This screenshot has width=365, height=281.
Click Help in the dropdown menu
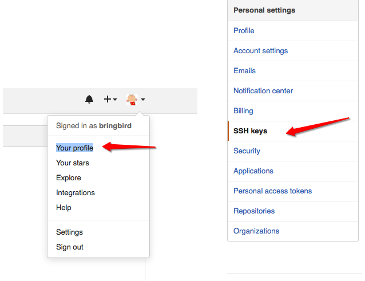tap(64, 207)
